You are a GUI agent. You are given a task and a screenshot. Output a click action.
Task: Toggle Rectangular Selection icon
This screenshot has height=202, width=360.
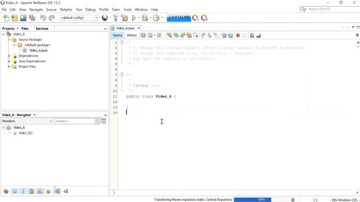(x=196, y=35)
